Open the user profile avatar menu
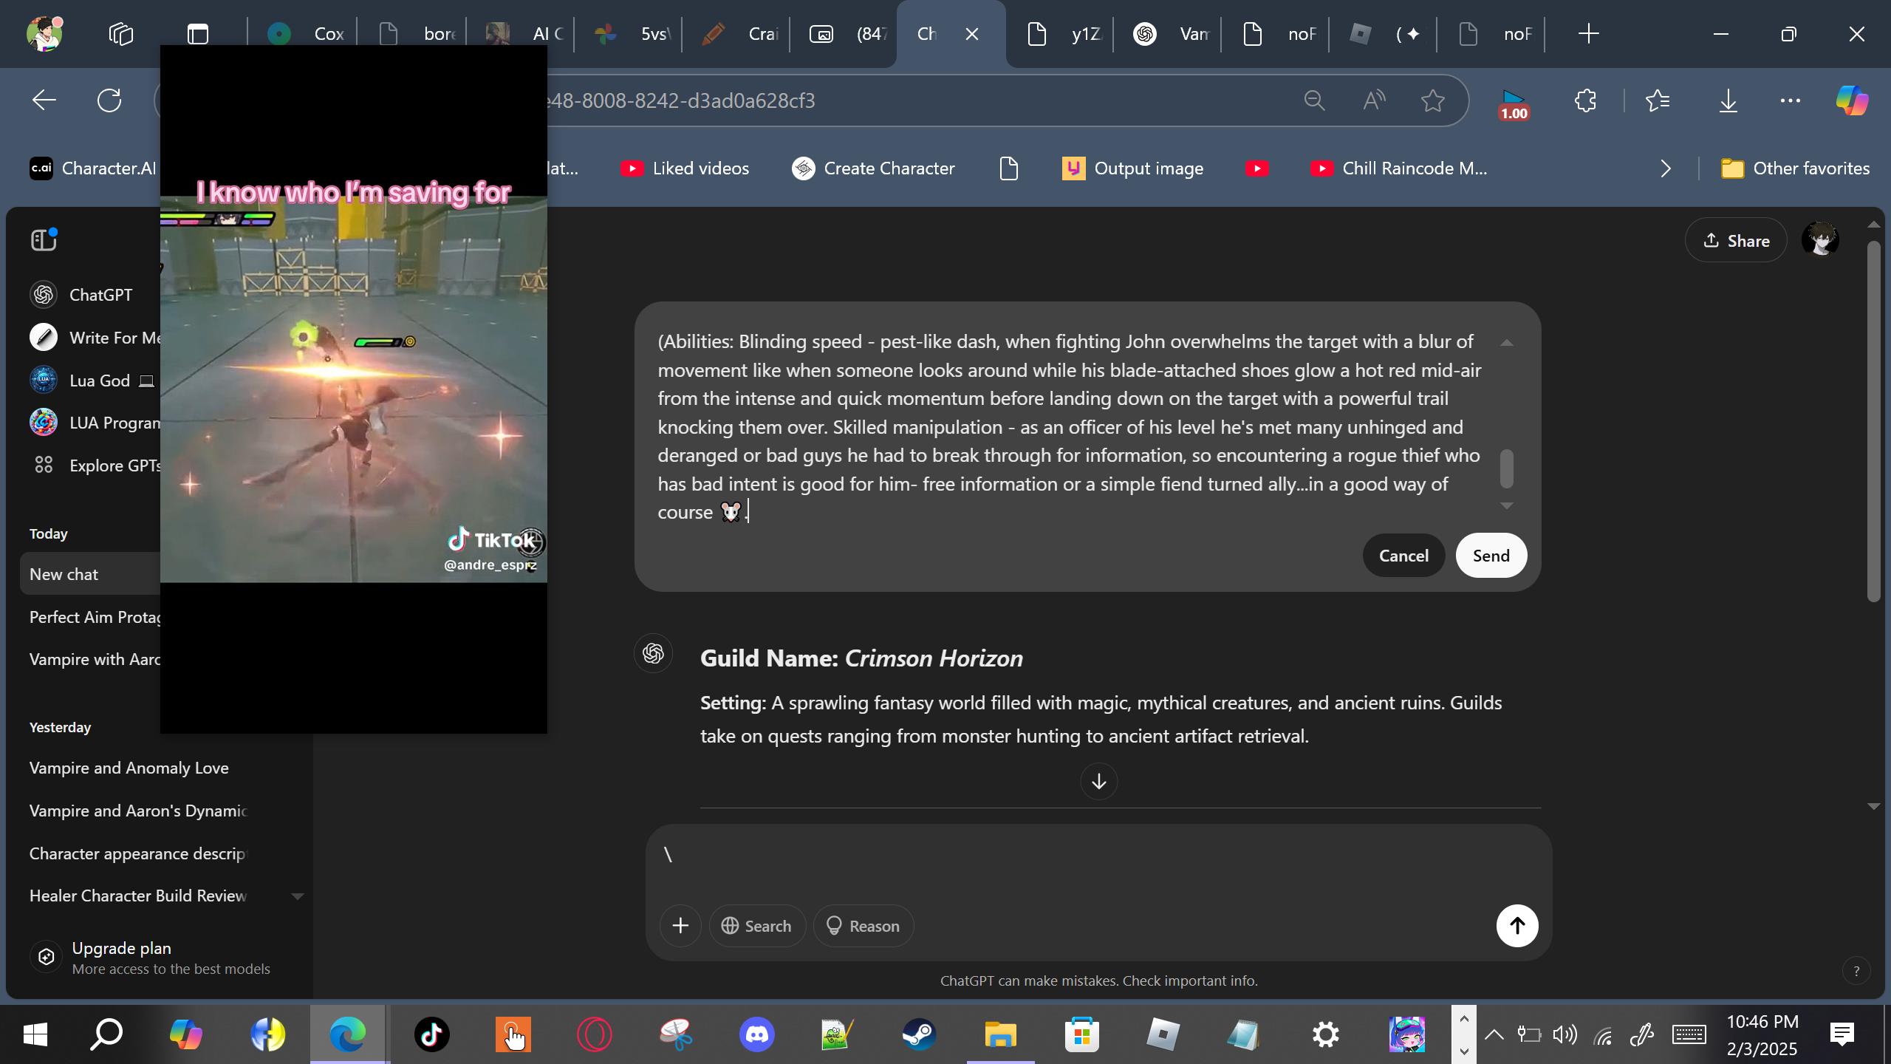The width and height of the screenshot is (1891, 1064). pyautogui.click(x=1820, y=240)
